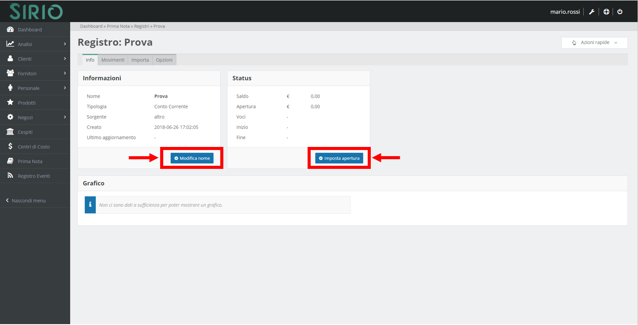This screenshot has height=325, width=638.
Task: Click the Cespiti bank building icon
Action: pyautogui.click(x=10, y=132)
